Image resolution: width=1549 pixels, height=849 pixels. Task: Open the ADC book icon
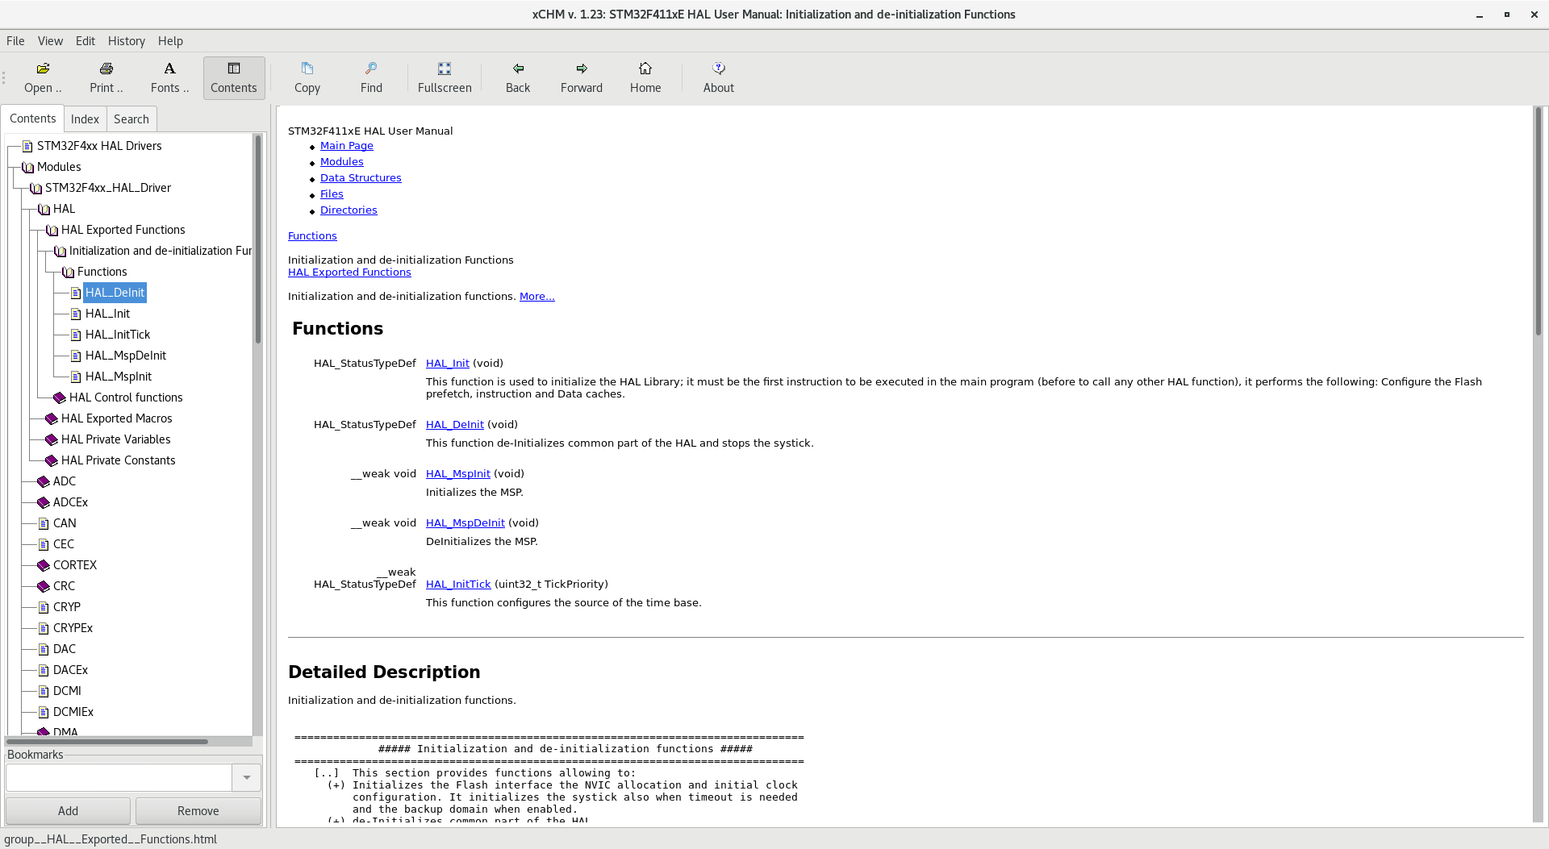[x=44, y=481]
